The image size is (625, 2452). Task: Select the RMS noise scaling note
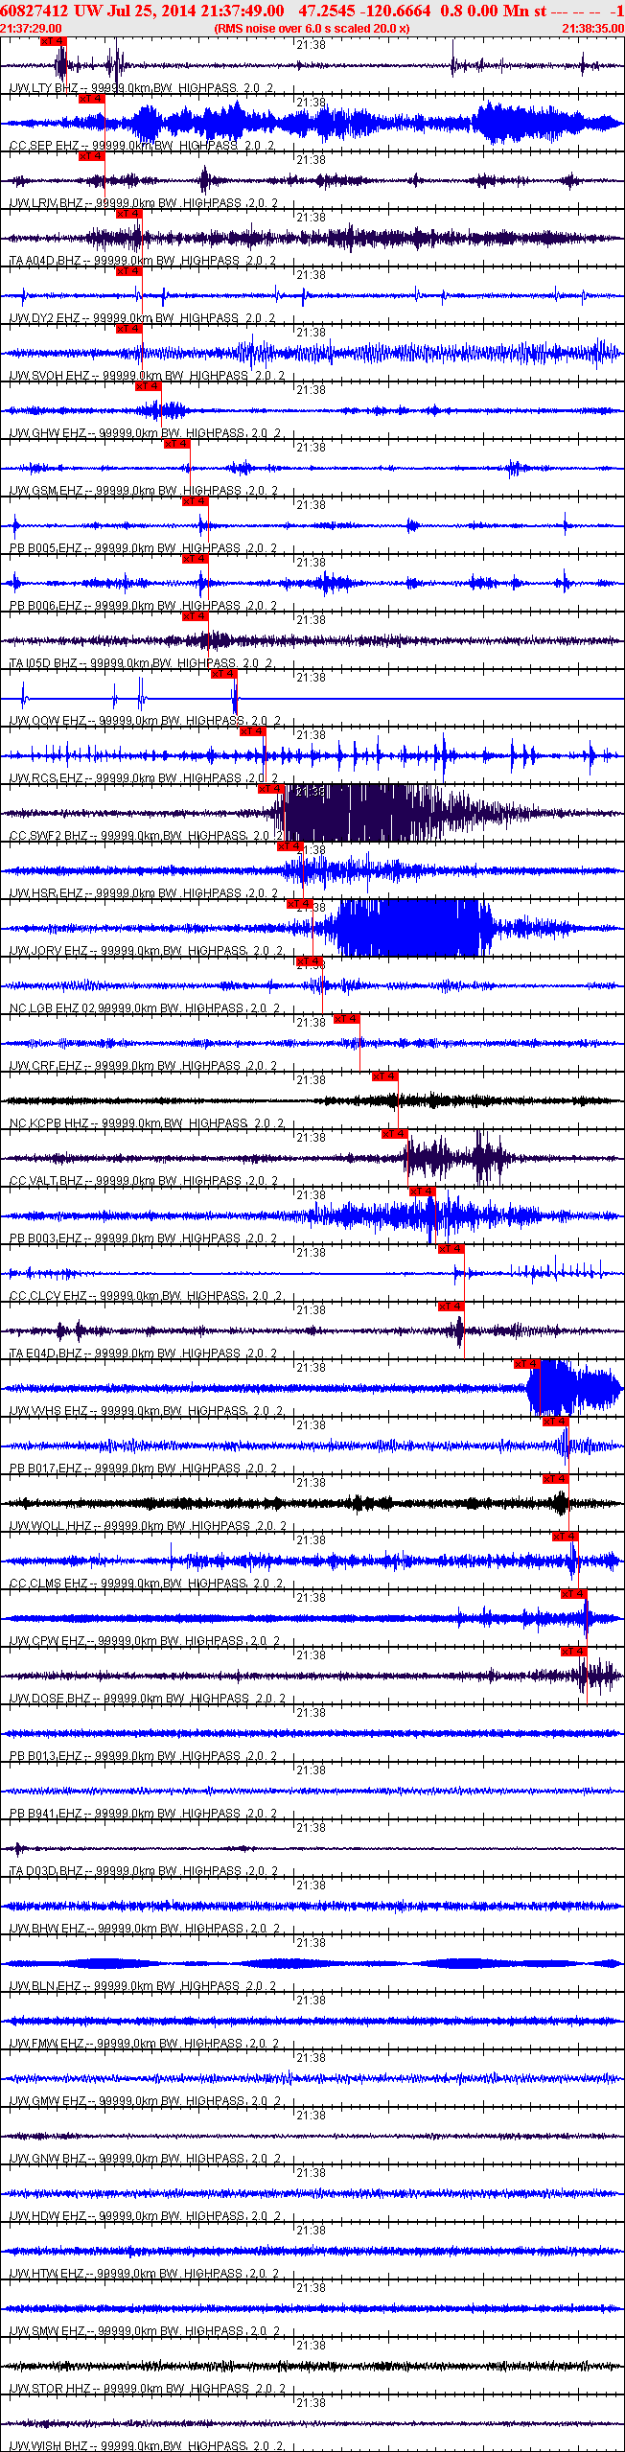pos(312,29)
